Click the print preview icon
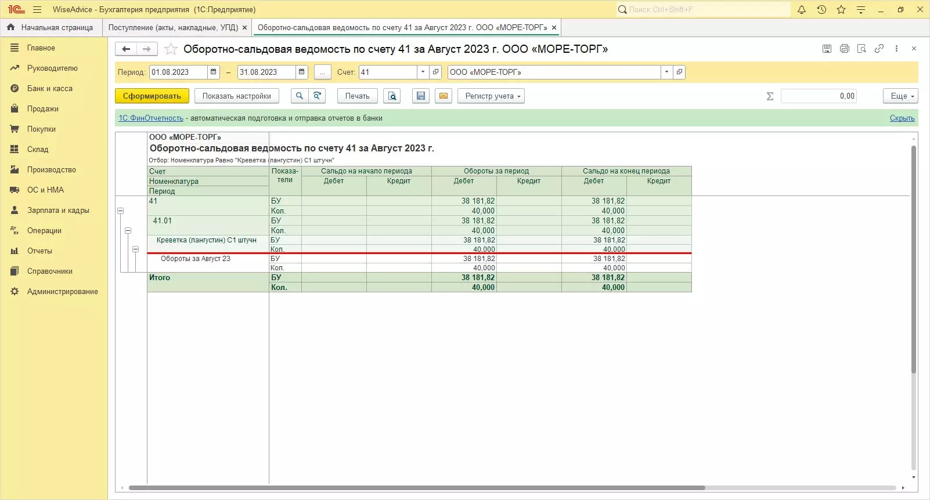Screen dimensions: 930x500 click(392, 96)
